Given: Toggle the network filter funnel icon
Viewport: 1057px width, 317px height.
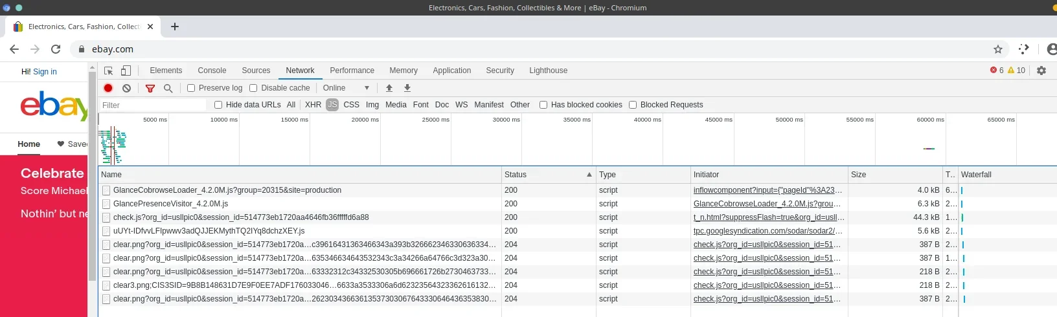Looking at the screenshot, I should pos(150,88).
